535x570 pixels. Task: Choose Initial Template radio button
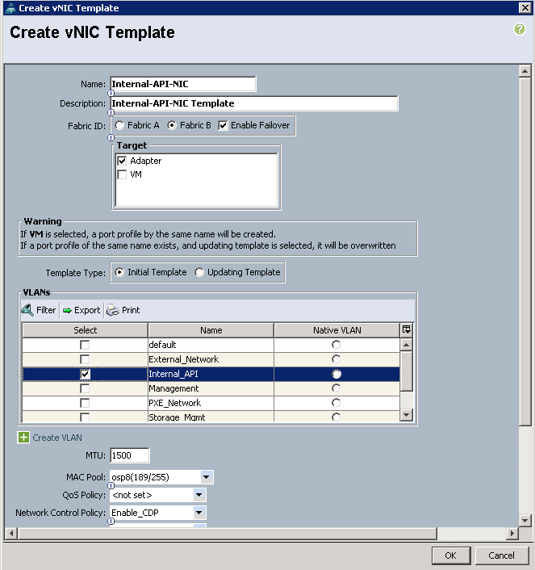tap(119, 272)
